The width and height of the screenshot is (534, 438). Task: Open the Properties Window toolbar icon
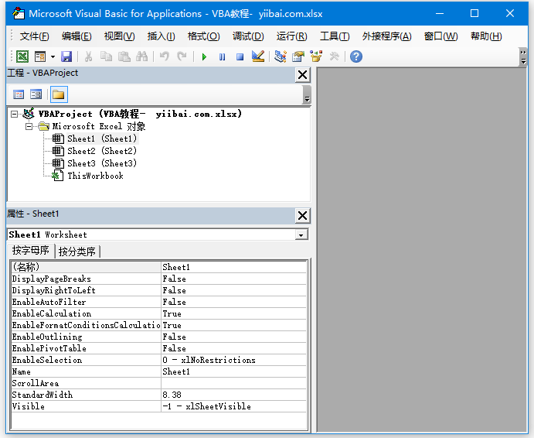coord(298,56)
